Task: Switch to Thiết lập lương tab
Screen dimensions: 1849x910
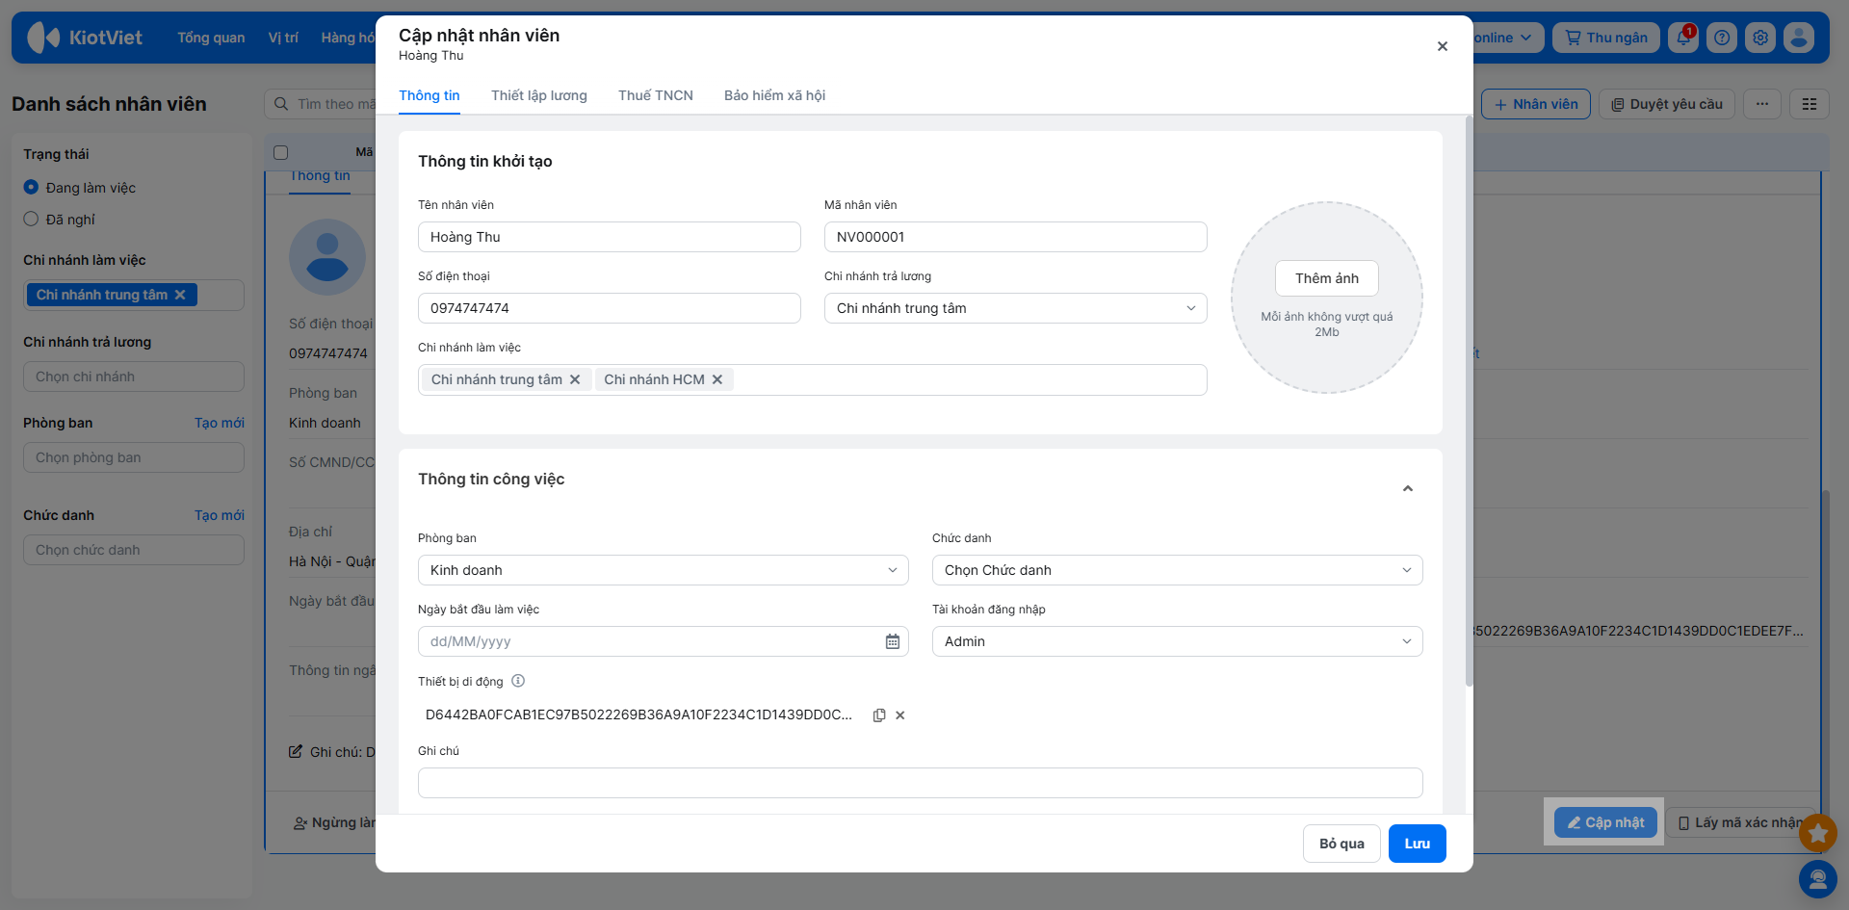Action: point(539,95)
